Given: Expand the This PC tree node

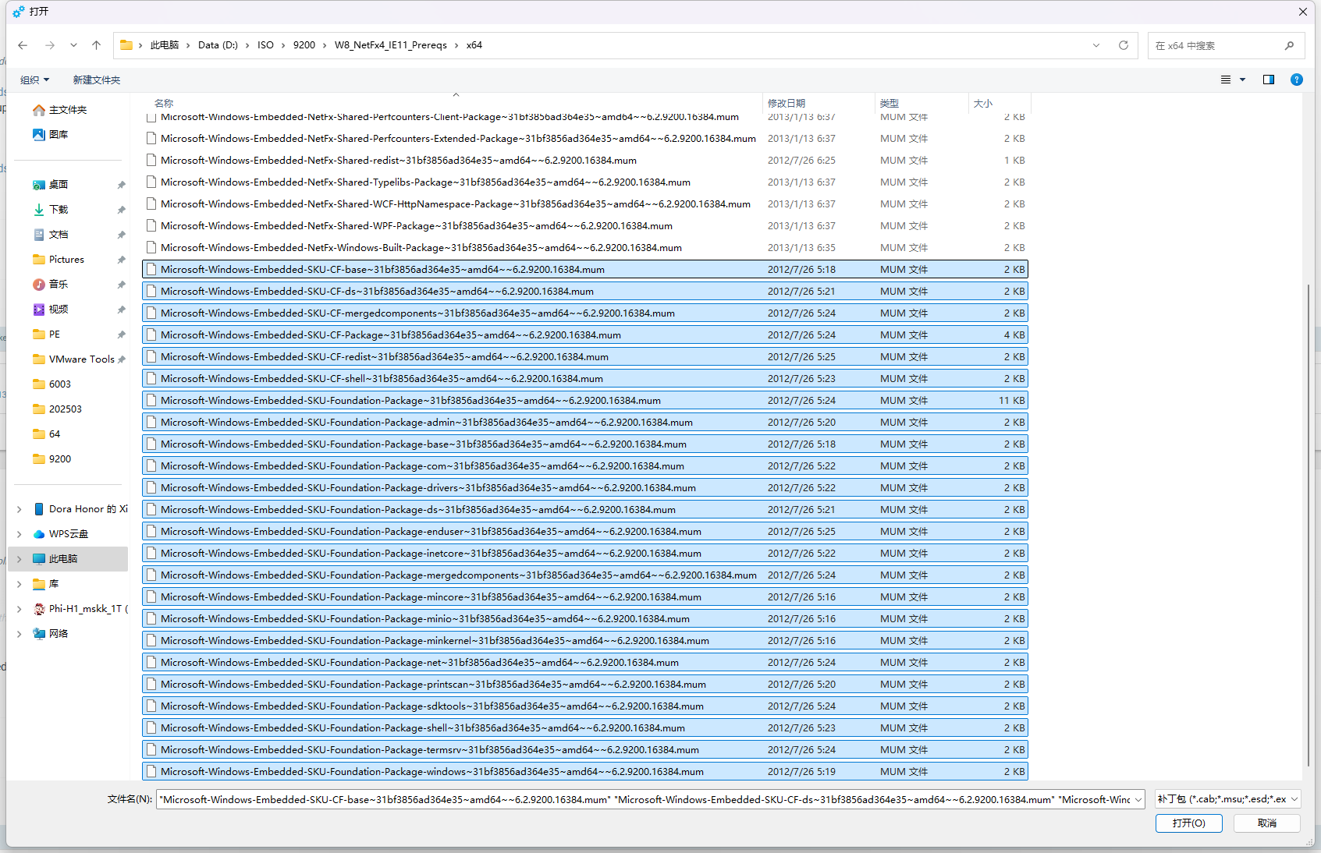Looking at the screenshot, I should pyautogui.click(x=20, y=559).
